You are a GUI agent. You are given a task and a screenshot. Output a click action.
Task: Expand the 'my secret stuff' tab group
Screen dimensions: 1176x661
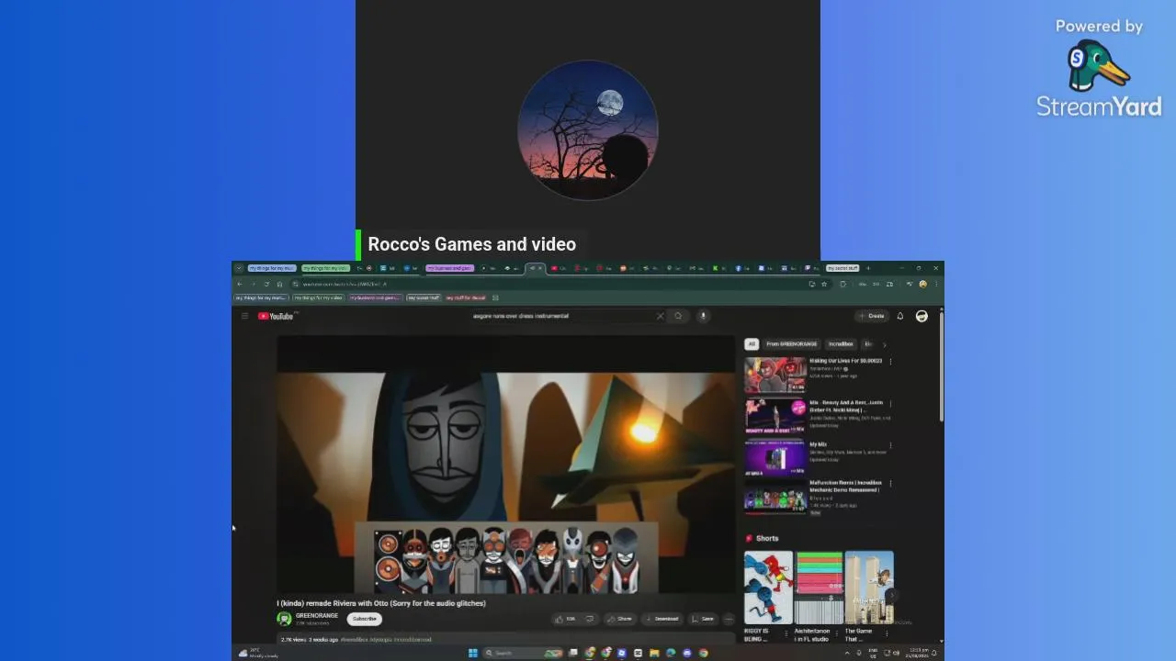point(842,268)
